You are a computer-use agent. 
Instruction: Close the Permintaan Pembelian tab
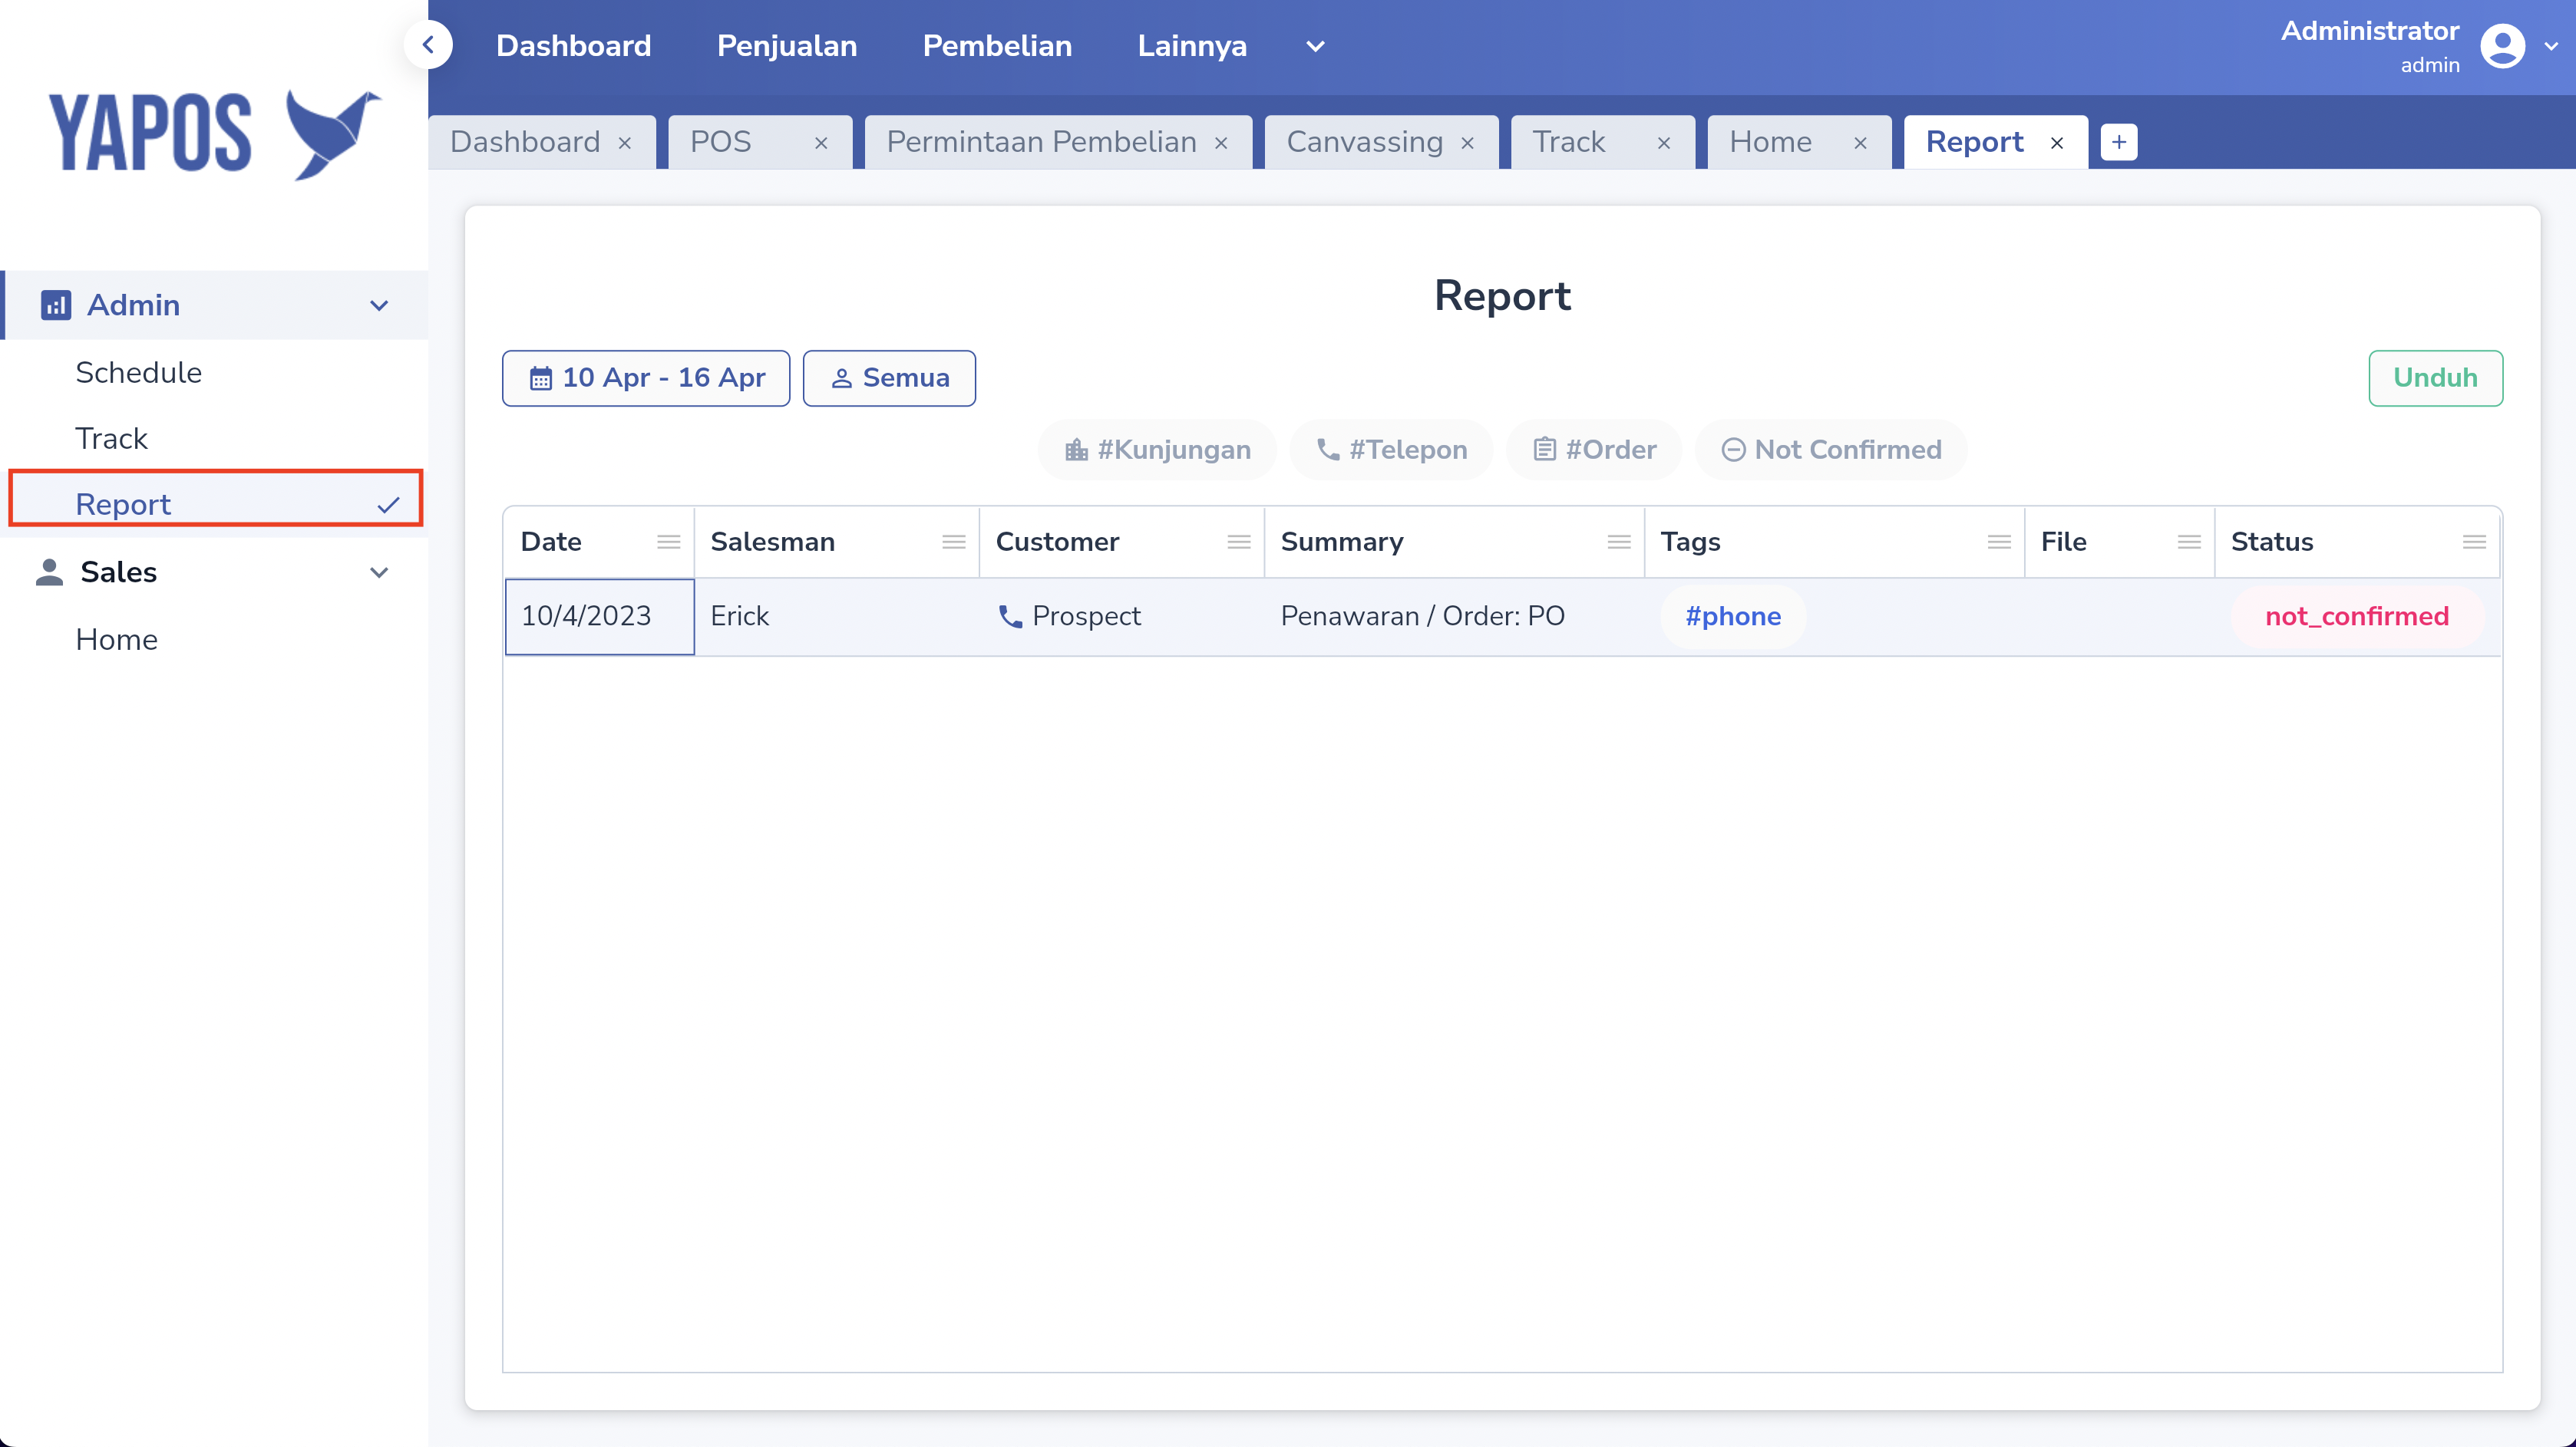coord(1221,143)
